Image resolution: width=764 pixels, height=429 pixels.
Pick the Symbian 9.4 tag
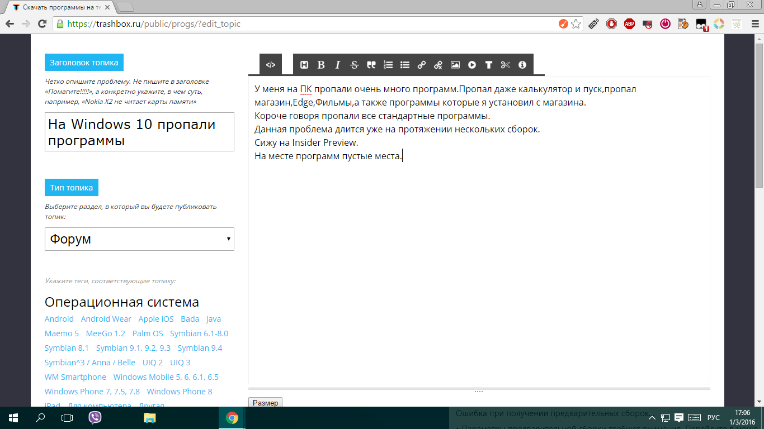pos(200,348)
